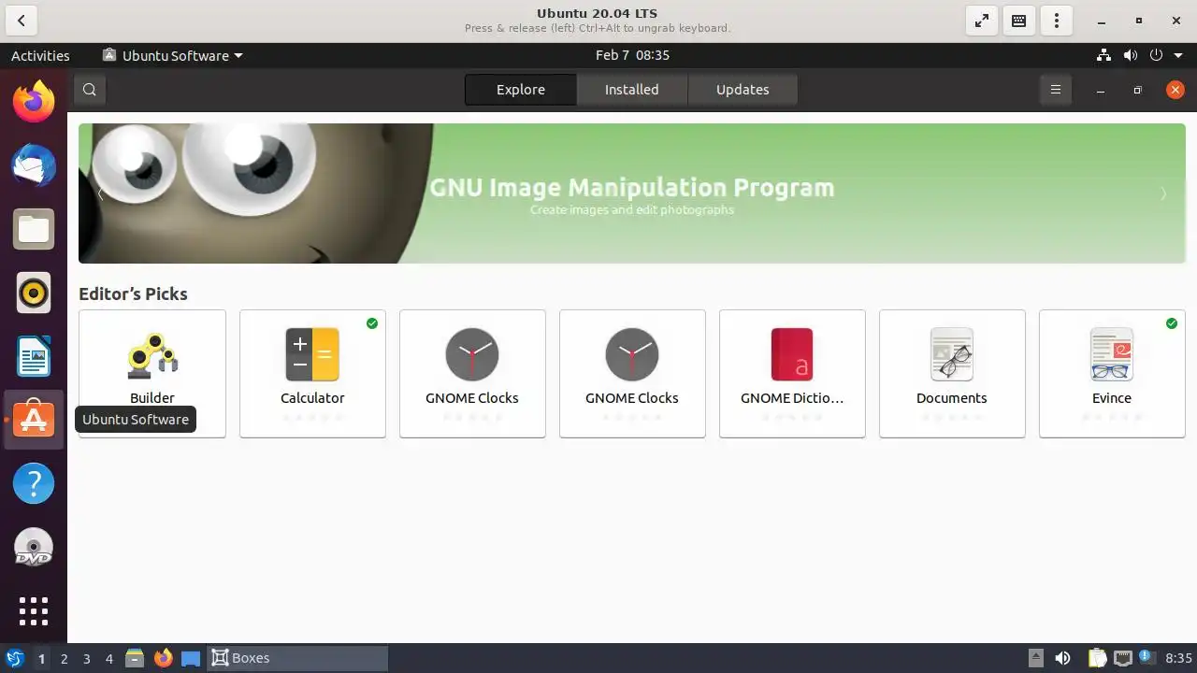Show Applications grid in the dock
1197x673 pixels.
(34, 611)
